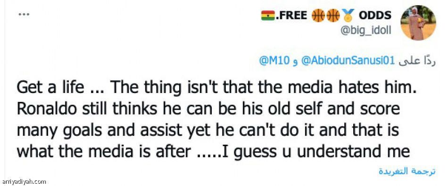This screenshot has height=186, width=448.
Task: Click the word ODDS in display name
Action: (375, 15)
